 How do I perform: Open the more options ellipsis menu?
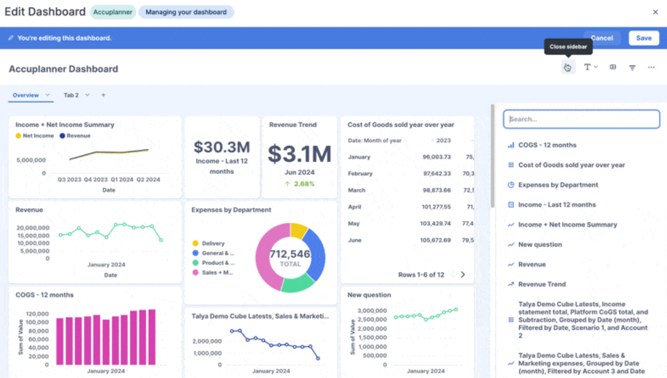(x=652, y=67)
